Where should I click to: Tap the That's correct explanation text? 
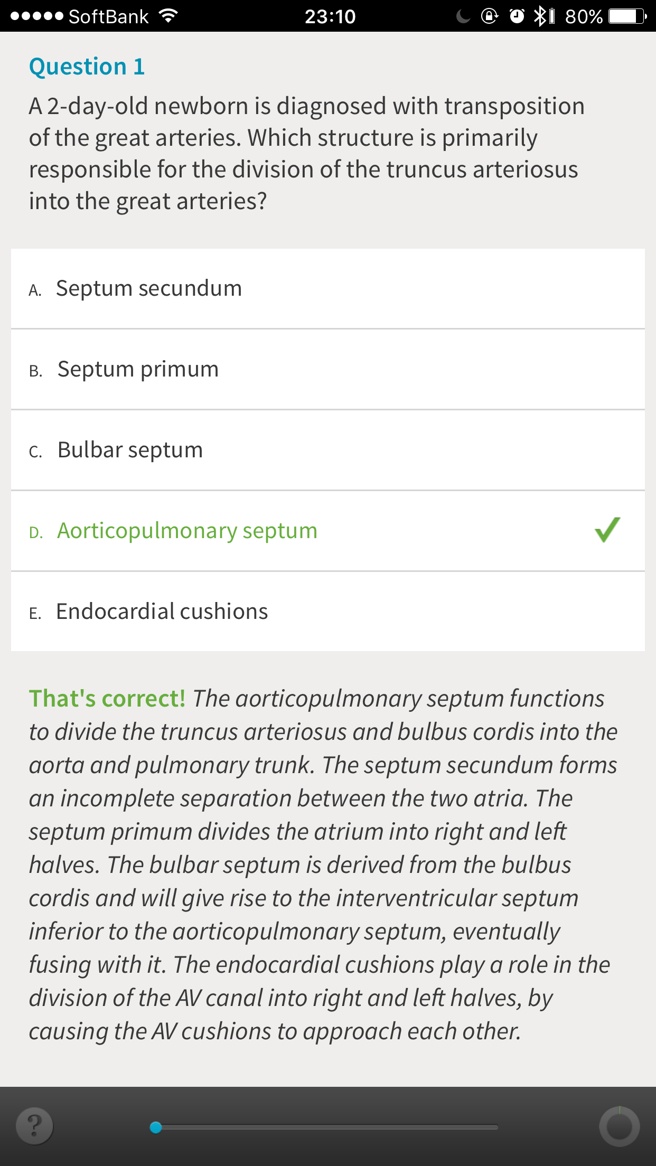click(323, 864)
